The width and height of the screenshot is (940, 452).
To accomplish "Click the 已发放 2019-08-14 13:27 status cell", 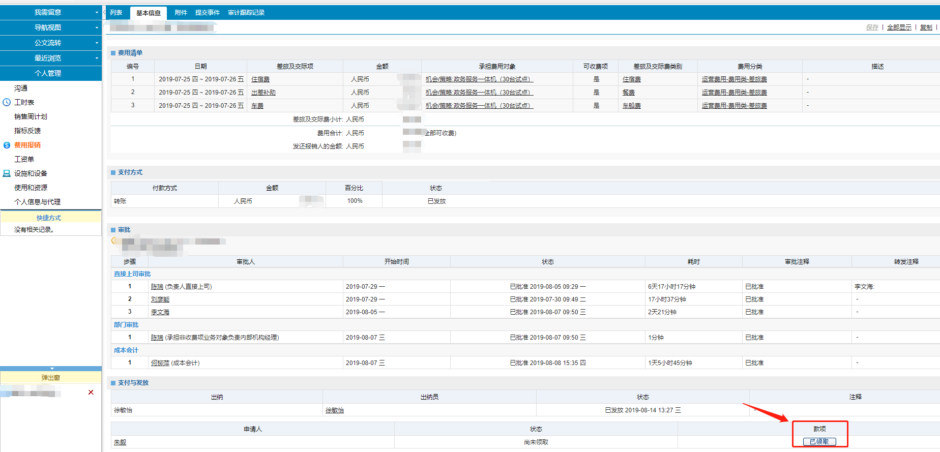I will [643, 410].
